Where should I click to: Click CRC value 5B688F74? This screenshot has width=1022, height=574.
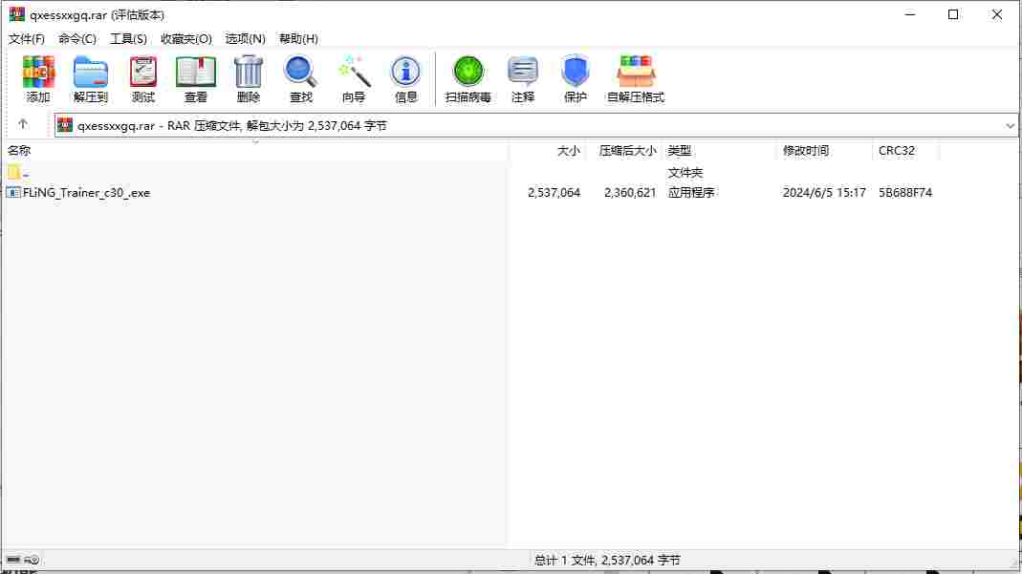pyautogui.click(x=904, y=193)
